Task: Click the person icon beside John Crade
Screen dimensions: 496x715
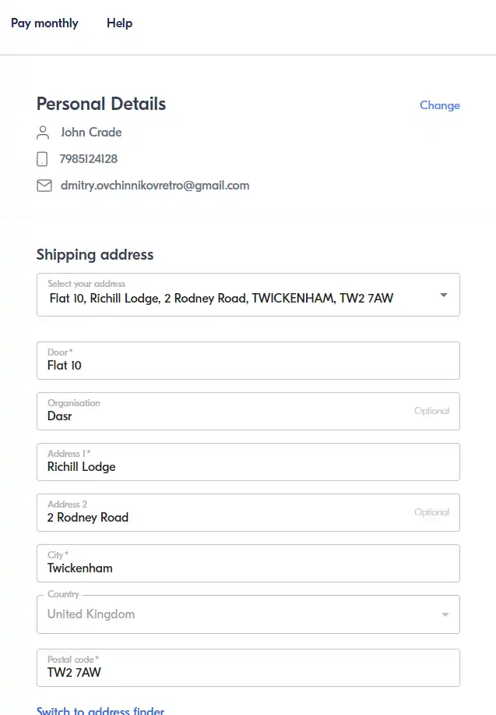Action: tap(43, 133)
